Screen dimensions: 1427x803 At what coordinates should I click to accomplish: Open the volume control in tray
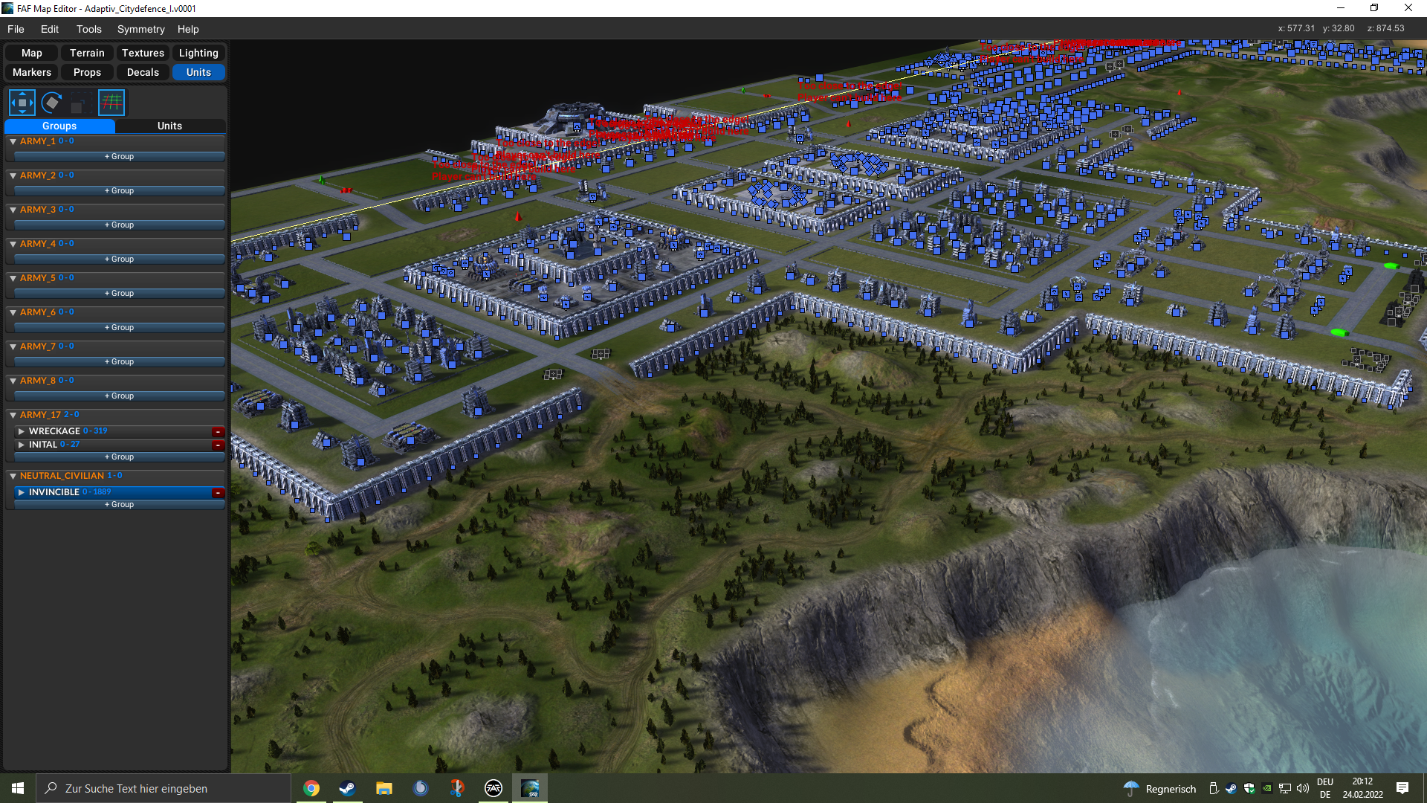point(1302,788)
